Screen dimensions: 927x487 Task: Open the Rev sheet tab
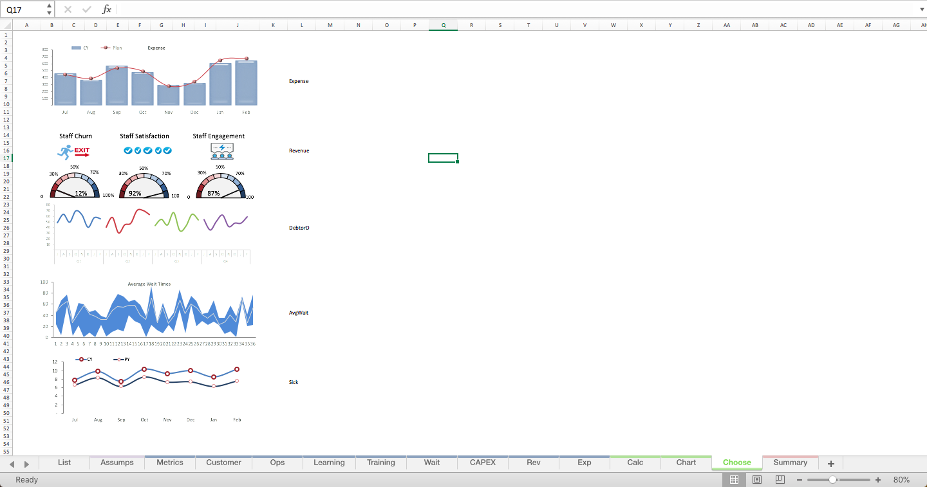[534, 463]
